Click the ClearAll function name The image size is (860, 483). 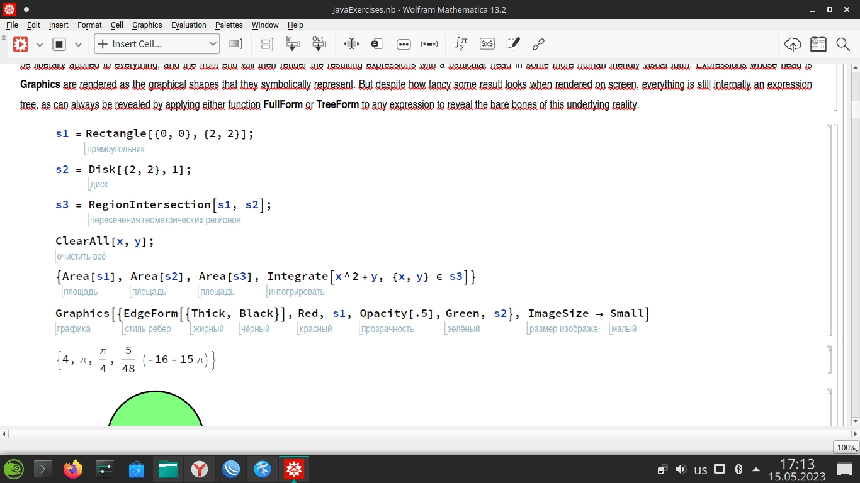(82, 241)
